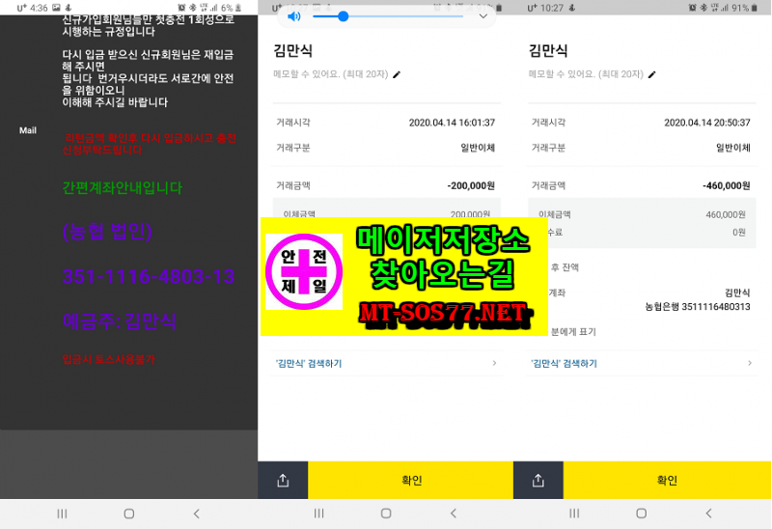The width and height of the screenshot is (772, 529).
Task: Open search chevron arrow in middle screen
Action: tap(494, 363)
